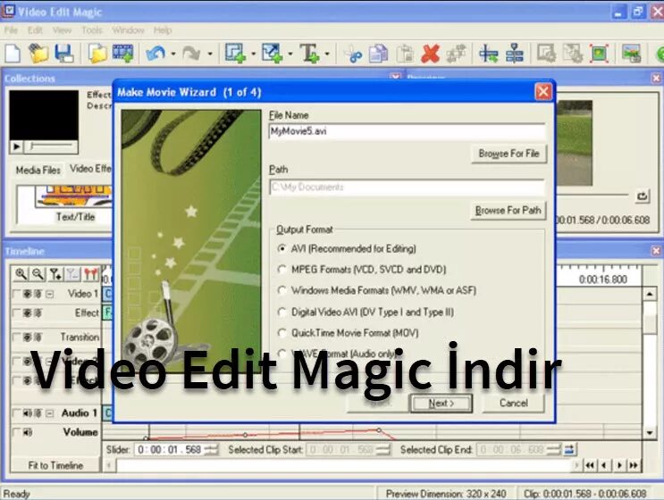
Task: Open add-transition icon dropdown arrow
Action: [290, 54]
